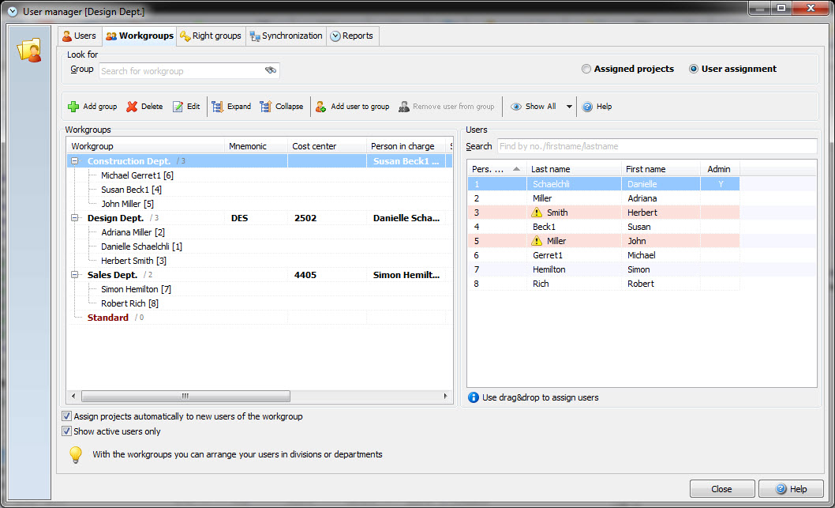Select the User assignment radio button
The height and width of the screenshot is (508, 835).
click(x=694, y=70)
